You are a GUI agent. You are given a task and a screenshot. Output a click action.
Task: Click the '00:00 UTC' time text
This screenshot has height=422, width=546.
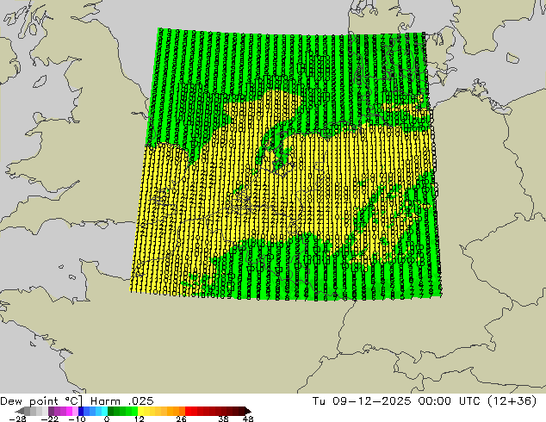click(x=451, y=400)
